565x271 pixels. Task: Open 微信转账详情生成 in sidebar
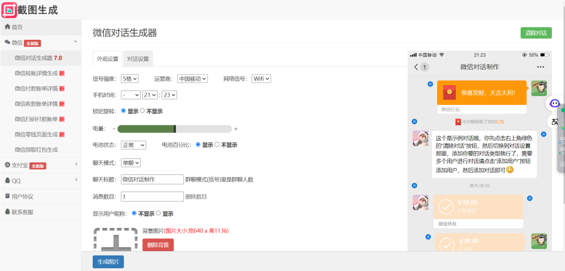[40, 73]
